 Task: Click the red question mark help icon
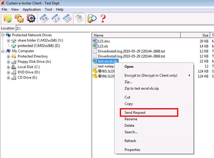[103, 18]
